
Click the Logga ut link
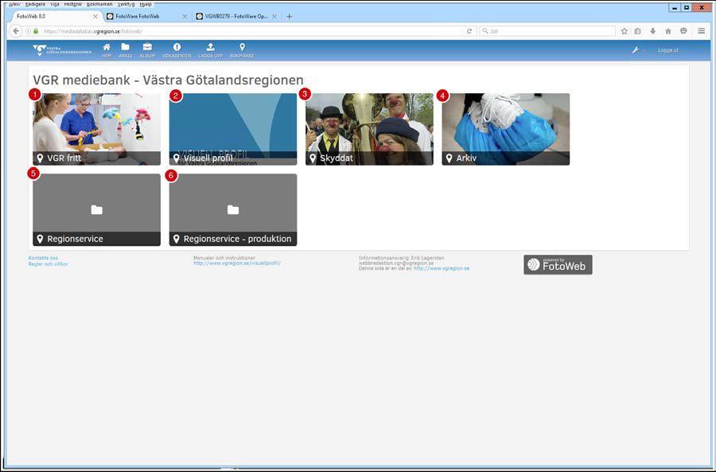pyautogui.click(x=668, y=50)
